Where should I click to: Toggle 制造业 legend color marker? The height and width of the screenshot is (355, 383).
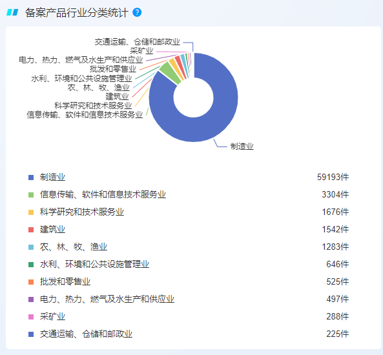click(31, 177)
